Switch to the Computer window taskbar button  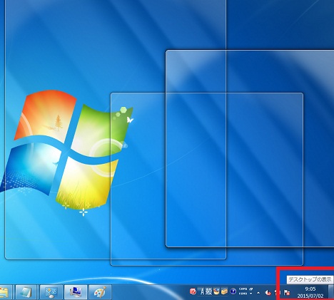click(x=76, y=292)
